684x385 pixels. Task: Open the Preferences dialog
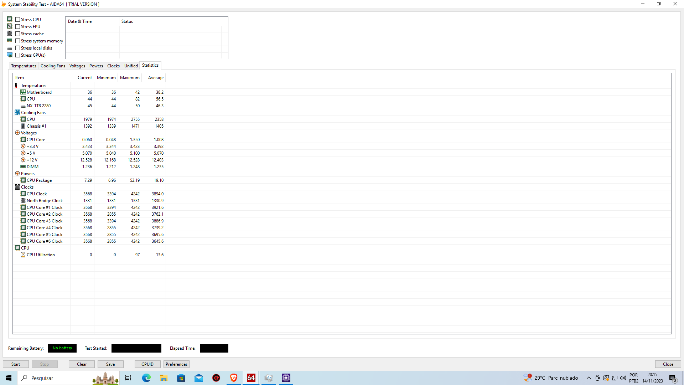click(x=176, y=364)
